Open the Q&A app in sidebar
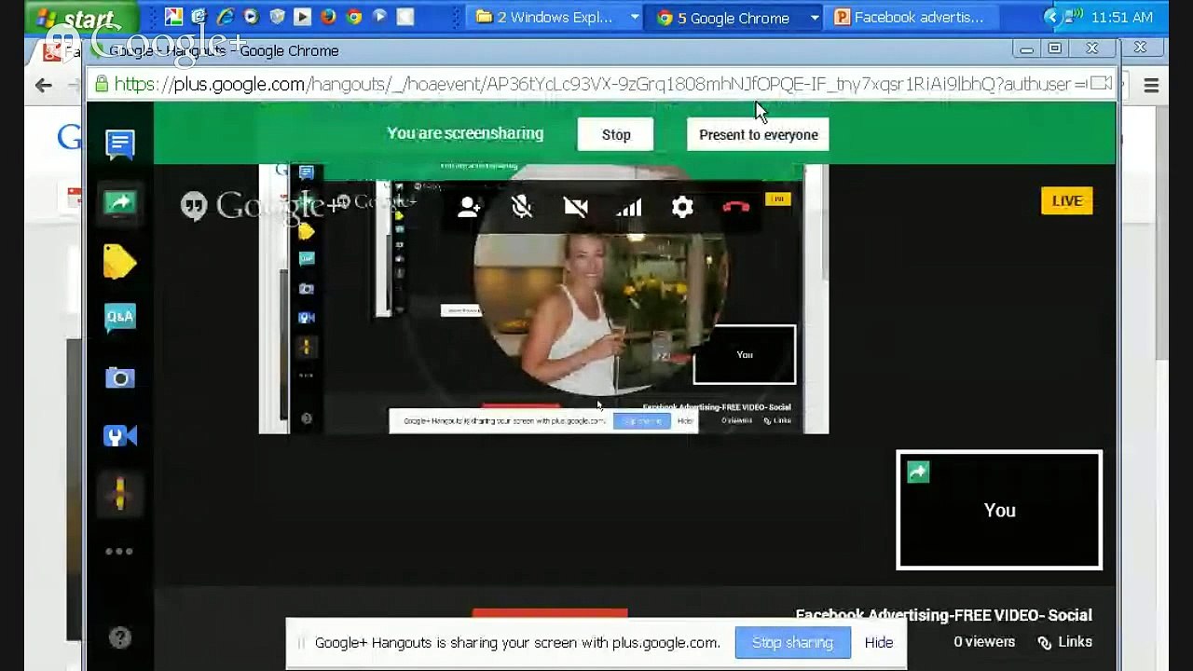The height and width of the screenshot is (671, 1193). tap(119, 318)
